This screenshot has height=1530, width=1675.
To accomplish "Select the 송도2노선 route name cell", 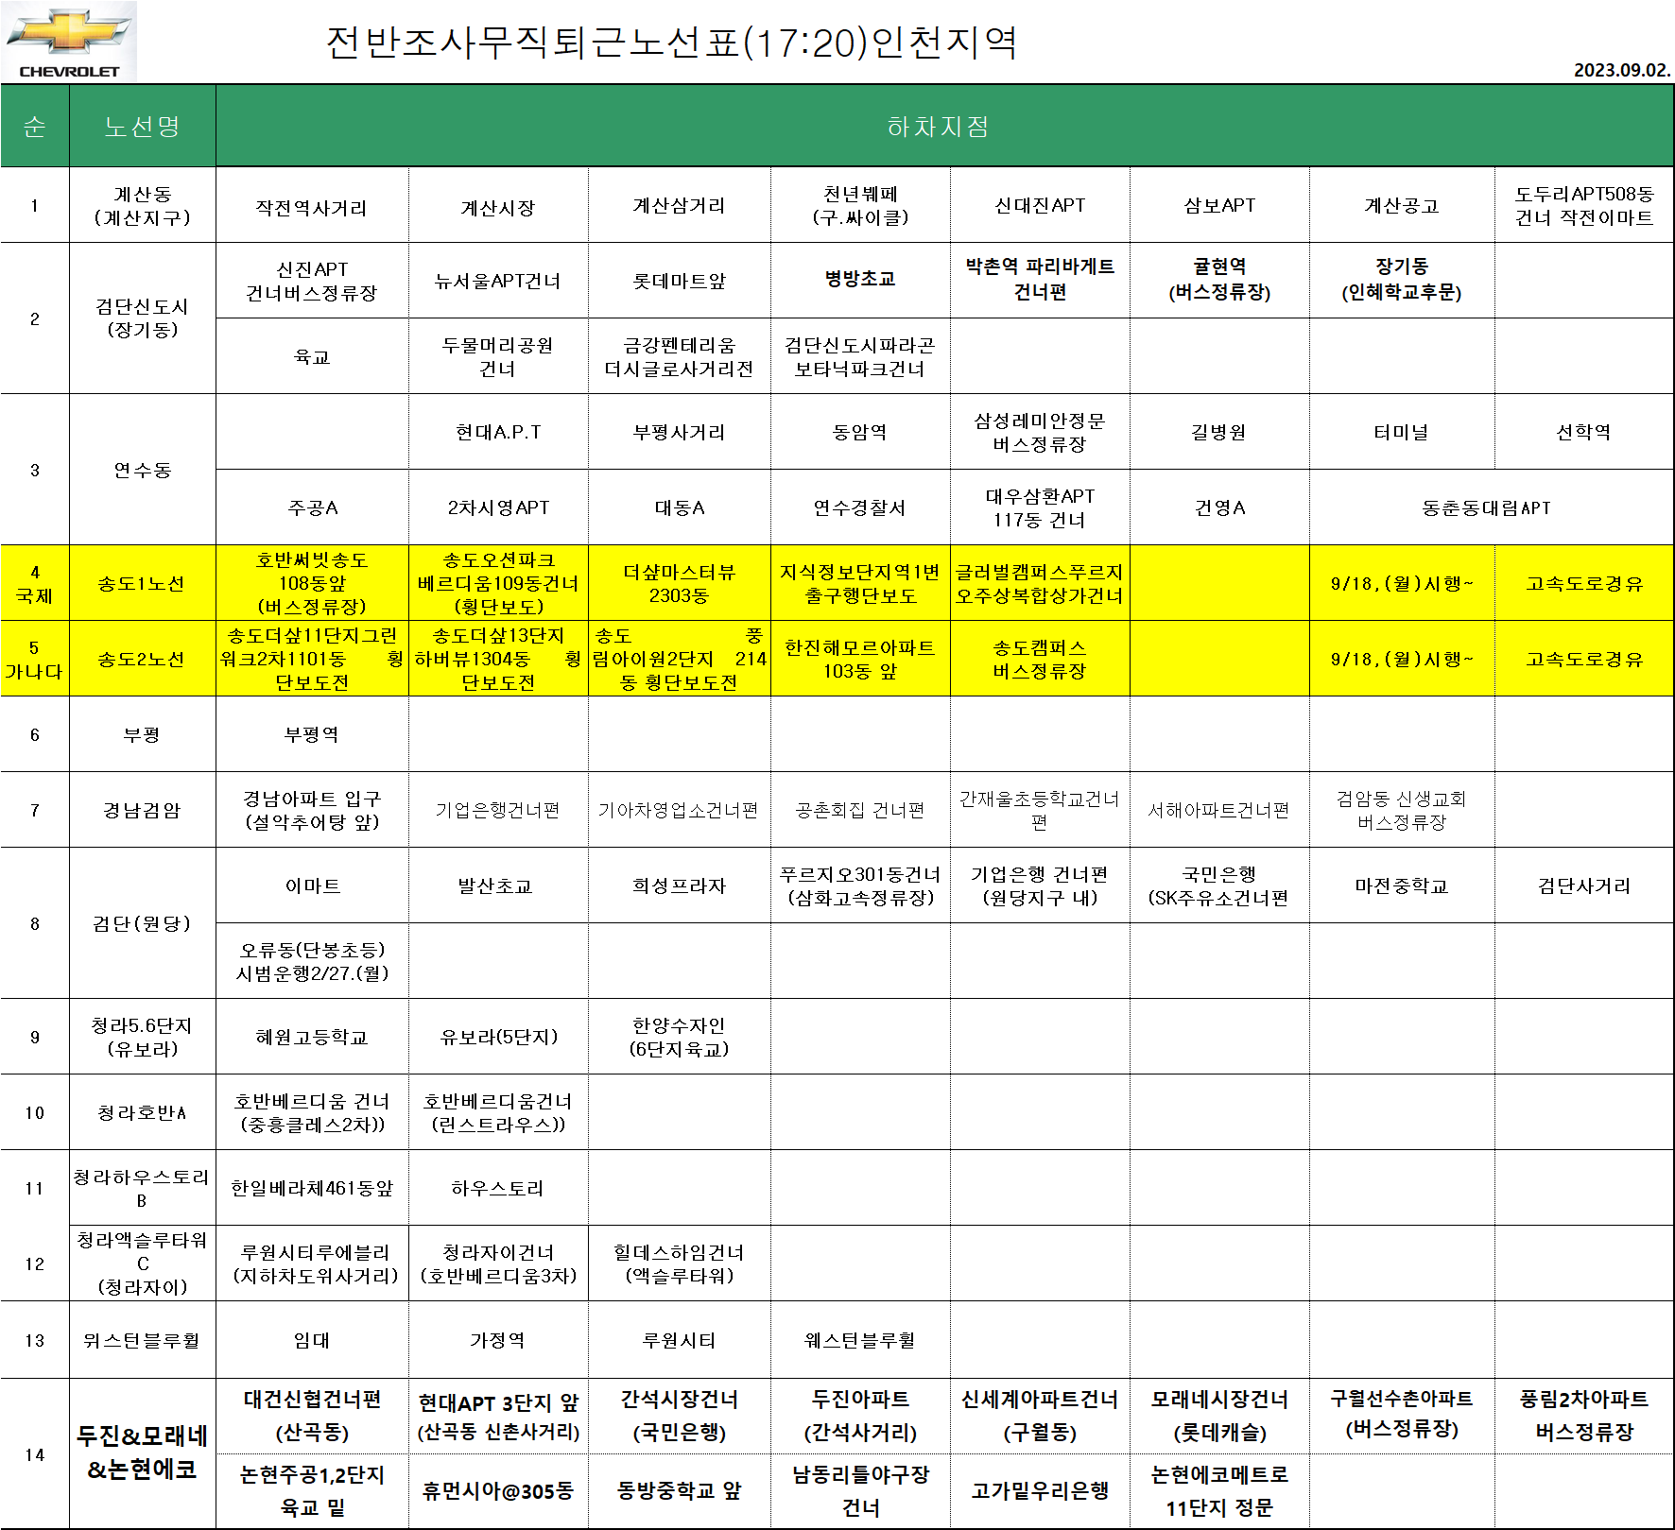I will (x=142, y=659).
